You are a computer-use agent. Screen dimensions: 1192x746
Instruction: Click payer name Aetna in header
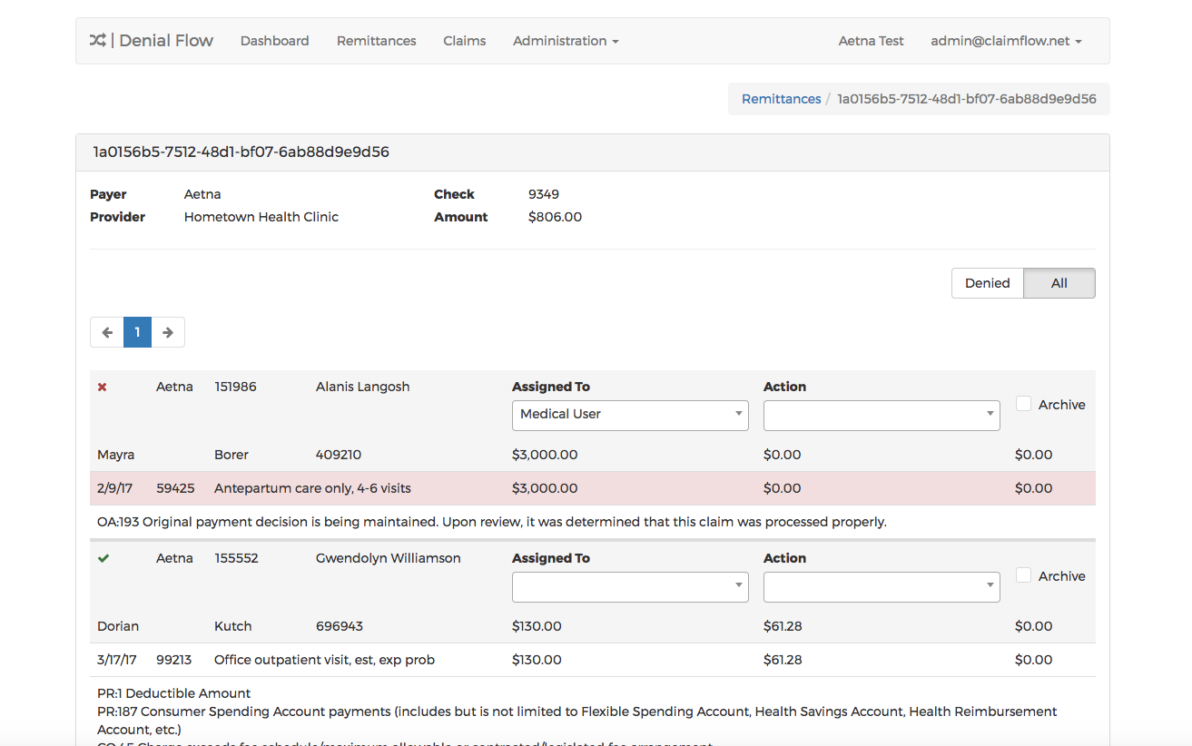pos(202,194)
